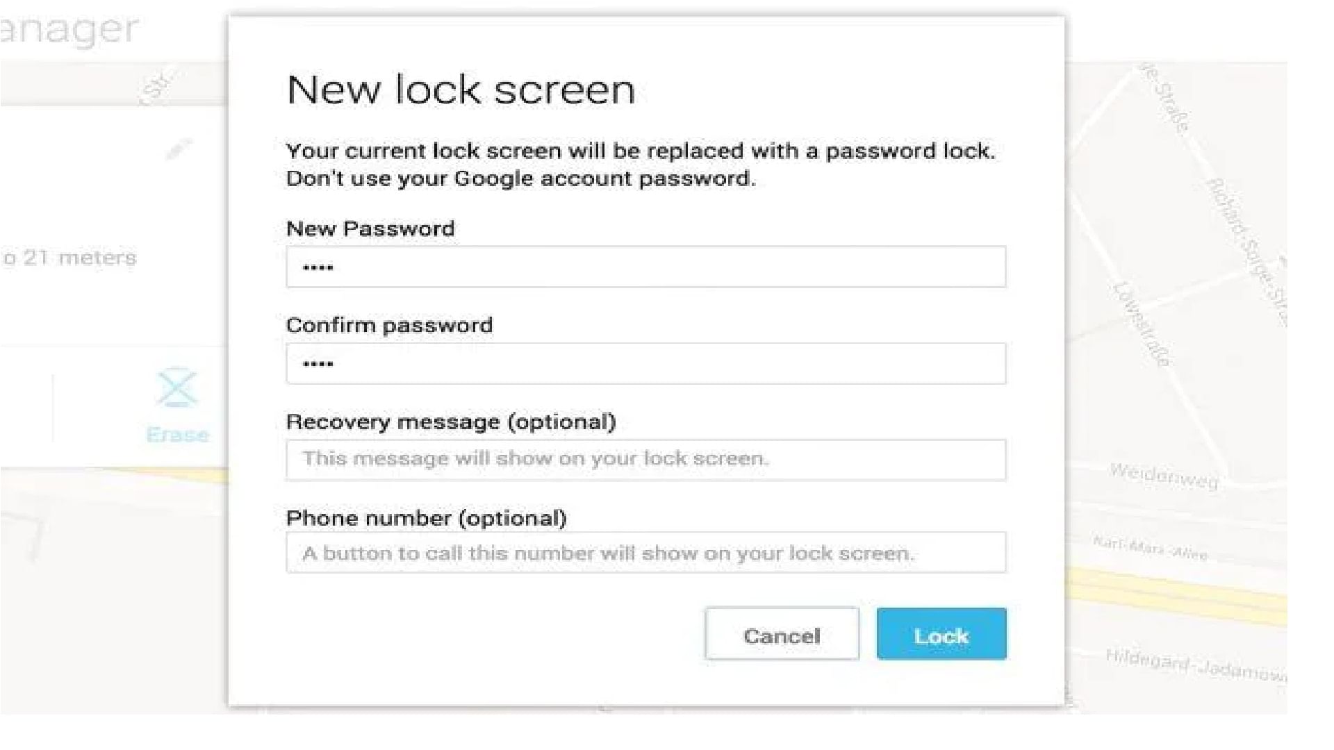
Task: Click the Device Manager header text
Action: point(69,28)
